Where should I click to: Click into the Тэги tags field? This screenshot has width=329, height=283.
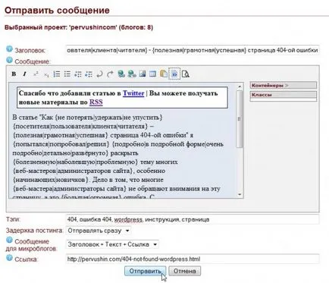193,219
